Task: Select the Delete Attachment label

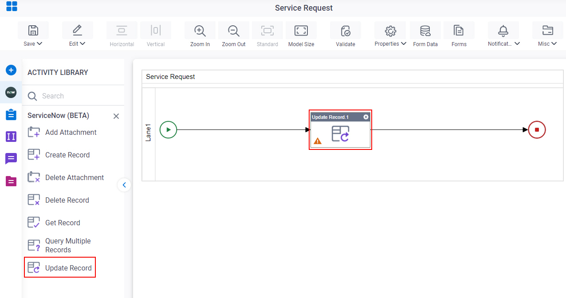Action: (75, 177)
